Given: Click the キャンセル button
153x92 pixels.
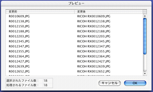Looking at the screenshot, I should pos(110,83).
